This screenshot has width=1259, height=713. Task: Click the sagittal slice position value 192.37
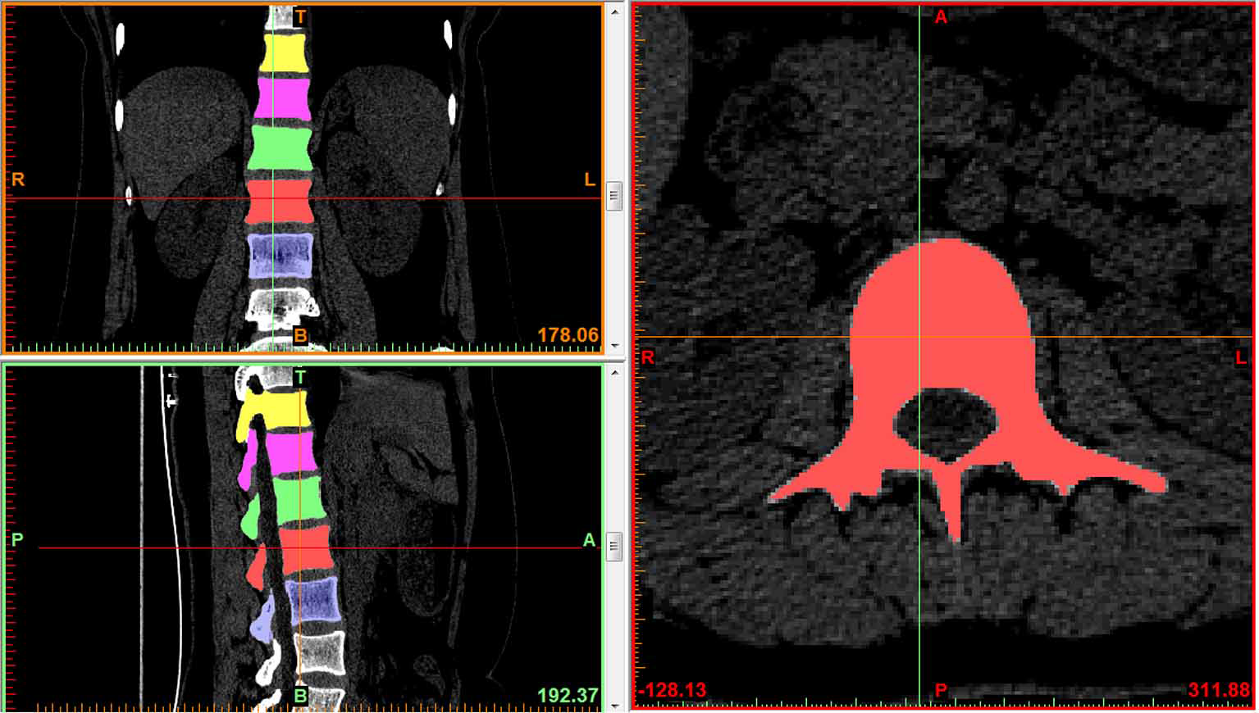[568, 696]
